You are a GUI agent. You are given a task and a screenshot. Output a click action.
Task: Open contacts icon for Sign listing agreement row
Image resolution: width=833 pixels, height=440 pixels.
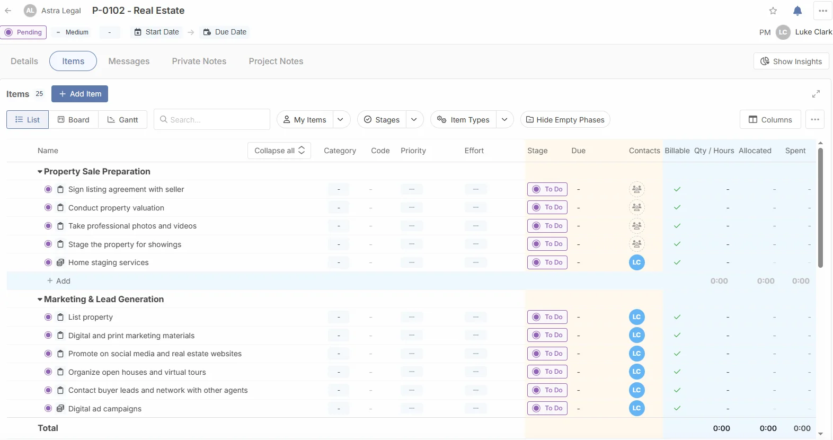[637, 189]
